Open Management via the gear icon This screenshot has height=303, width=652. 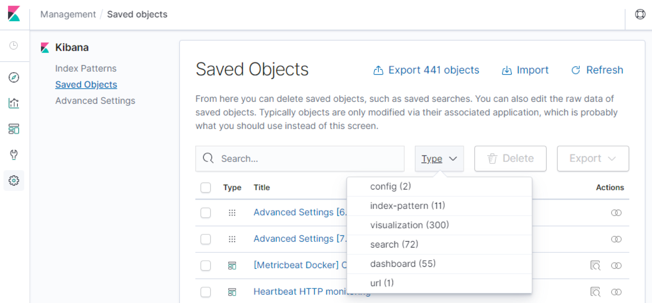point(14,181)
